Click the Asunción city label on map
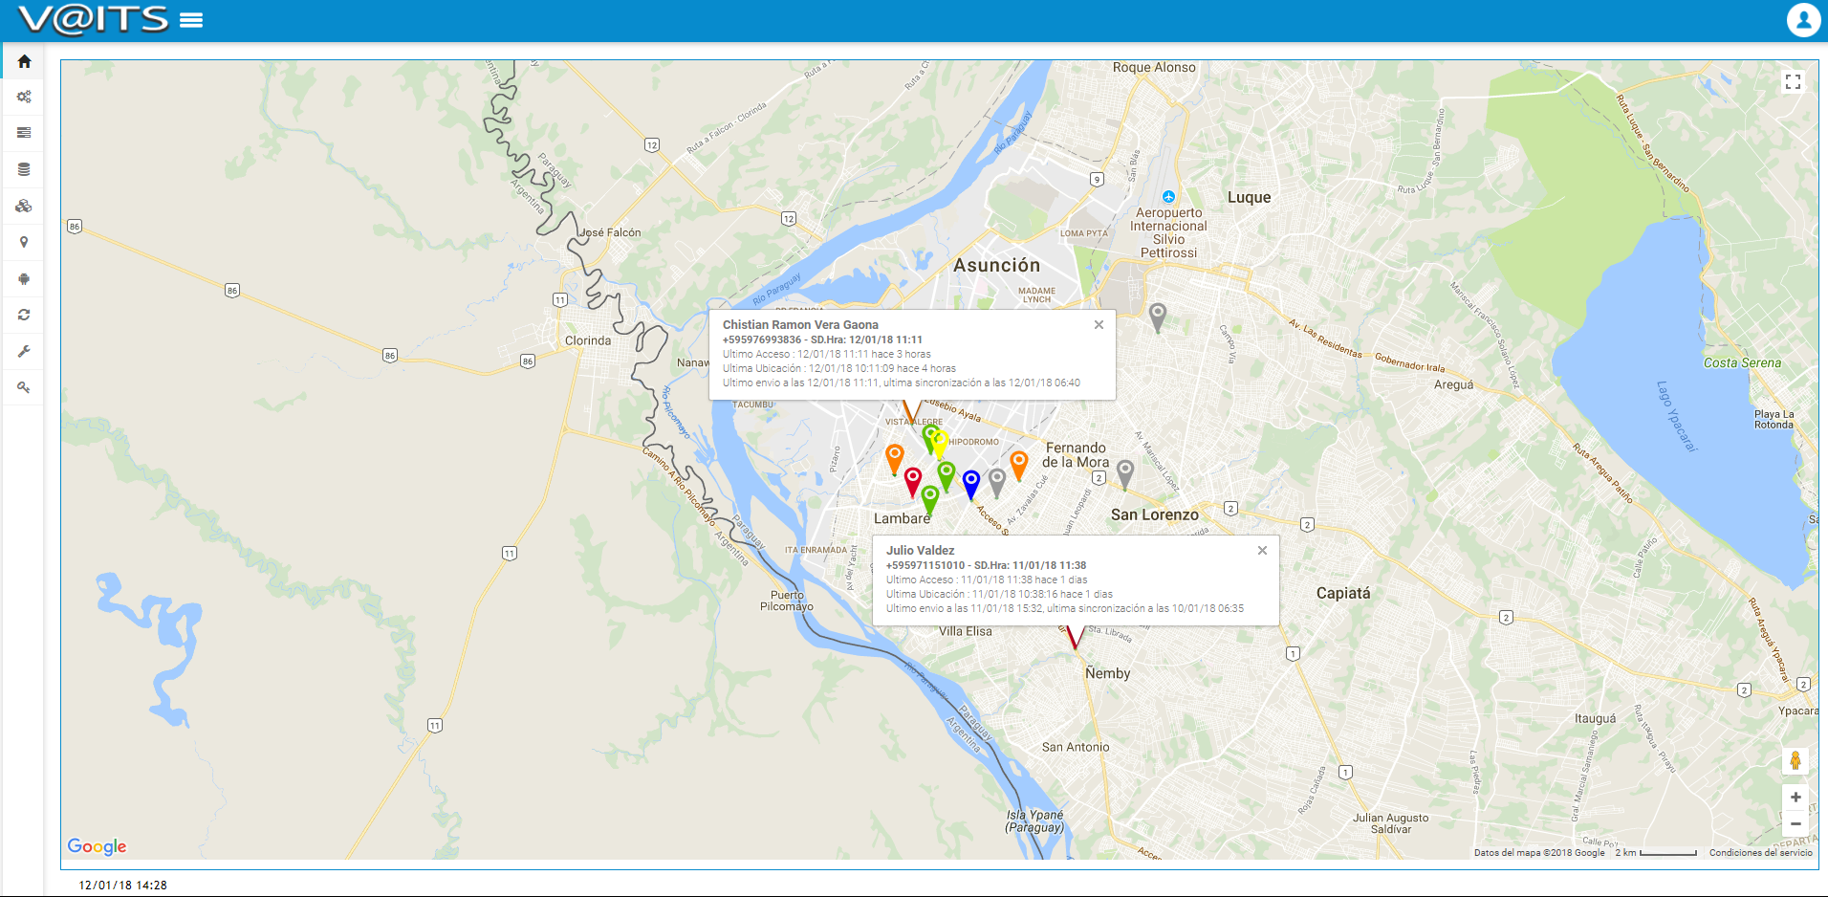1828x897 pixels. pyautogui.click(x=996, y=265)
